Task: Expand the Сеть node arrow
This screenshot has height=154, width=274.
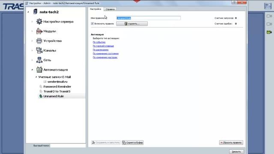Action: click(32, 60)
